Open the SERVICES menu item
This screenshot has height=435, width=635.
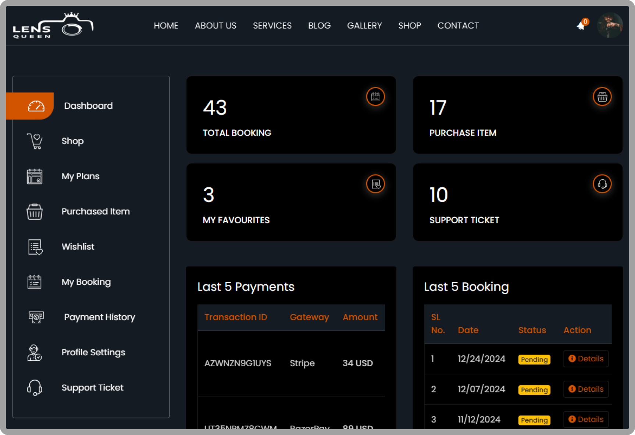(x=272, y=26)
